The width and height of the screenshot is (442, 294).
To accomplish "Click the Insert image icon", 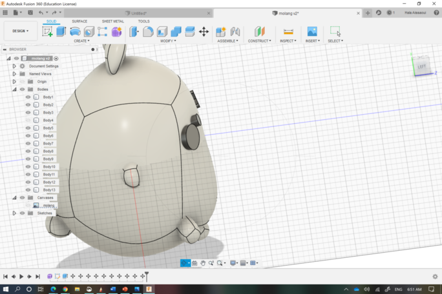I will tap(312, 31).
